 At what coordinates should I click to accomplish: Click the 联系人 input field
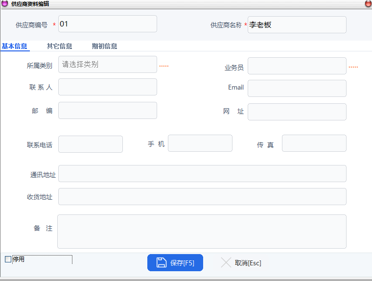tap(107, 87)
